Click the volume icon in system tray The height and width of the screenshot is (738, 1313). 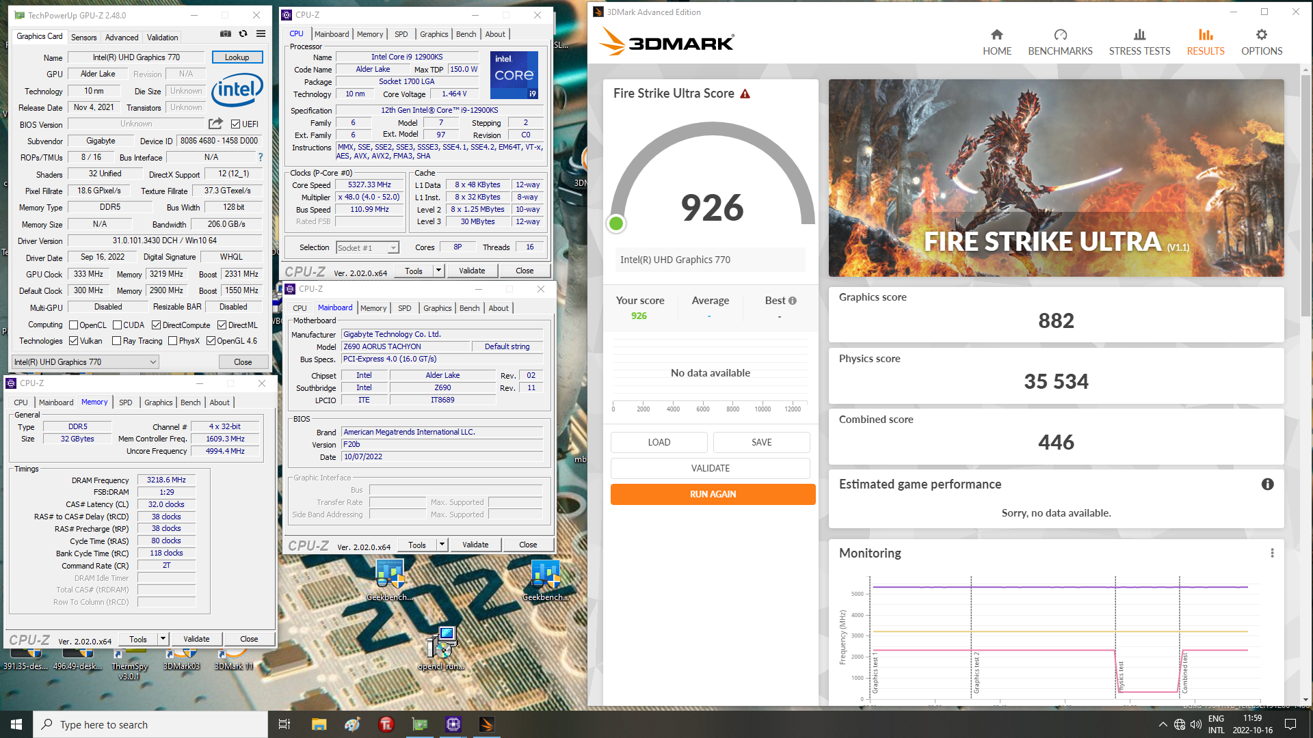point(1195,724)
